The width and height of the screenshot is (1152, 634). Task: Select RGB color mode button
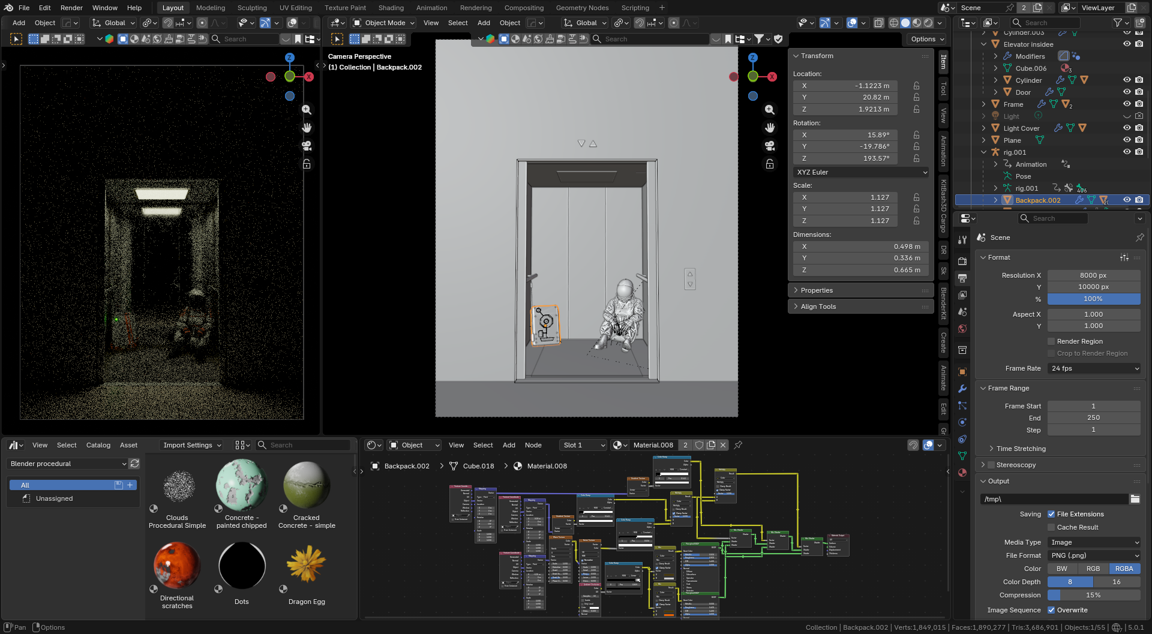pos(1093,569)
